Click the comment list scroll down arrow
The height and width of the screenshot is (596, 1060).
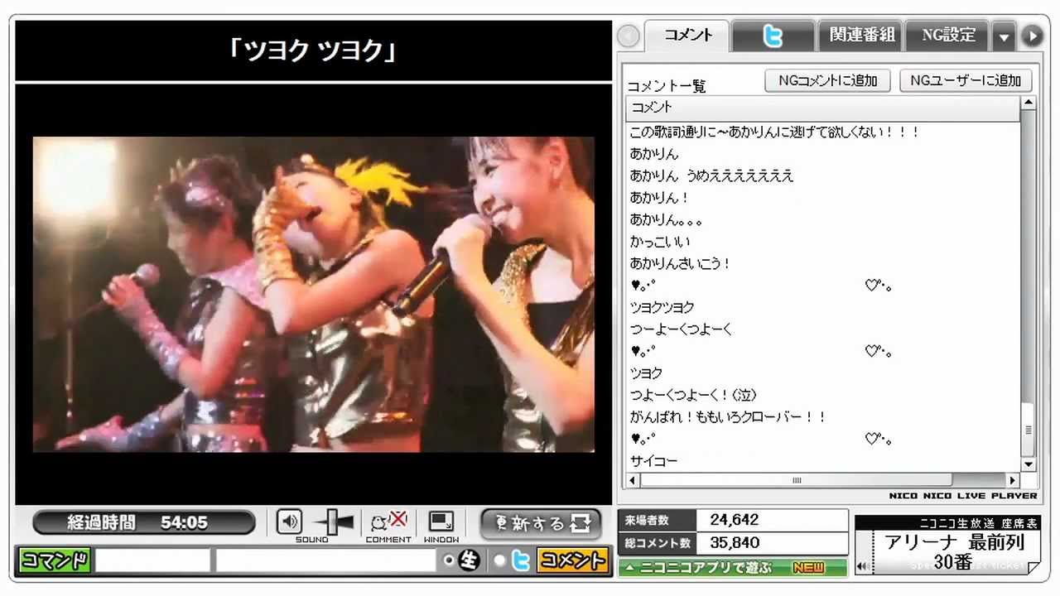pos(1029,464)
